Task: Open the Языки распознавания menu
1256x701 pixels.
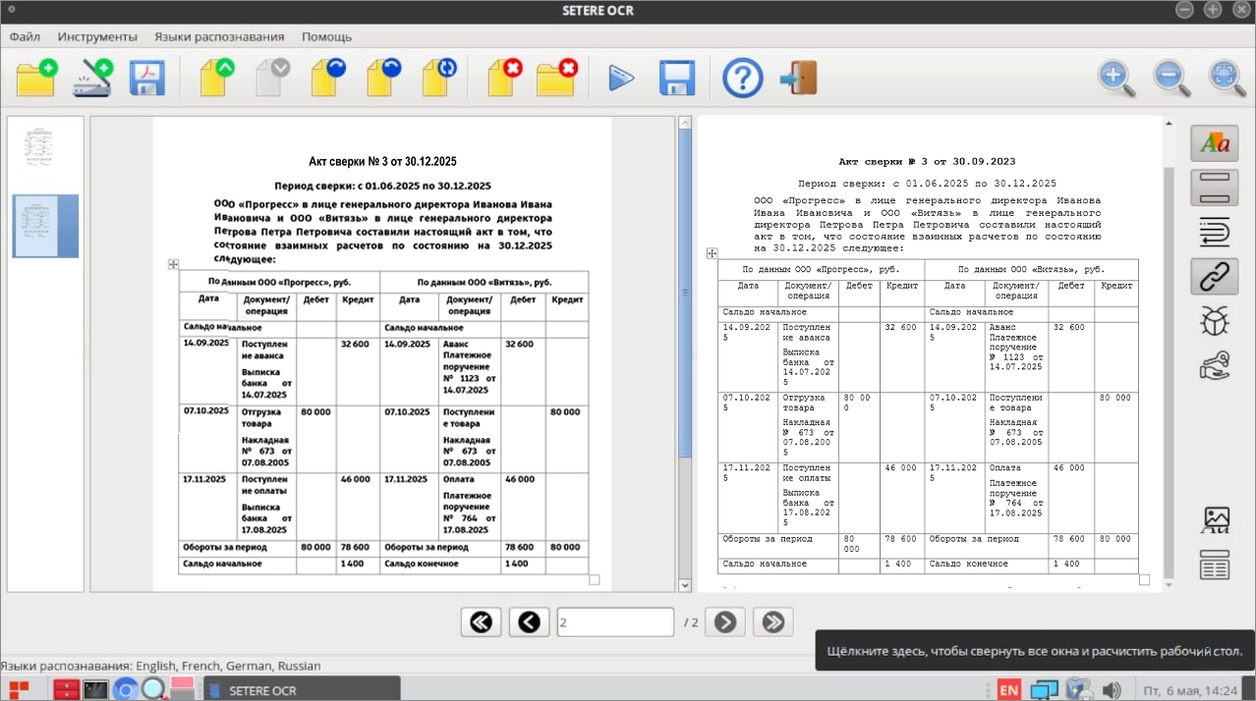Action: pyautogui.click(x=219, y=36)
